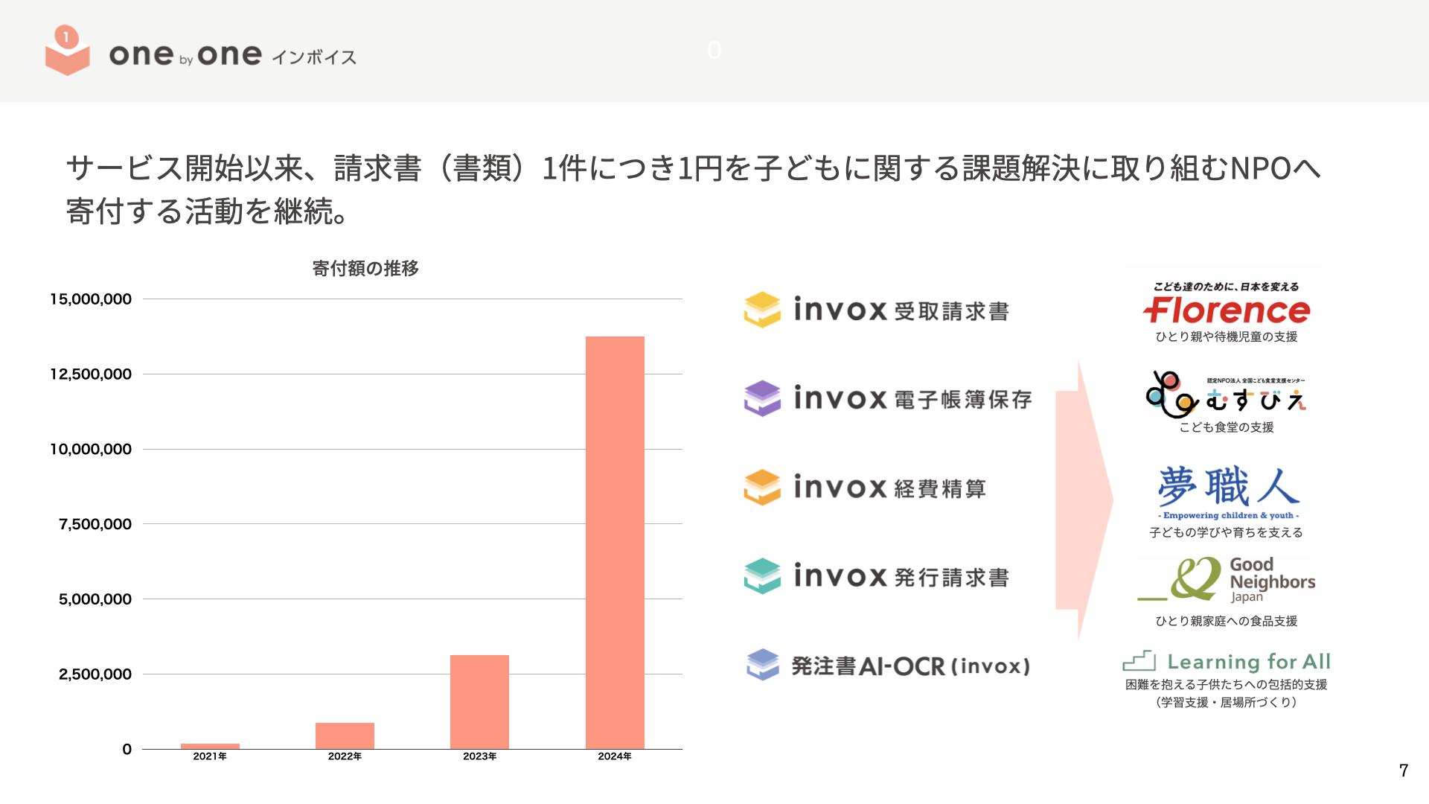This screenshot has width=1429, height=804.
Task: Click the one by one インボイス header text
Action: [232, 55]
